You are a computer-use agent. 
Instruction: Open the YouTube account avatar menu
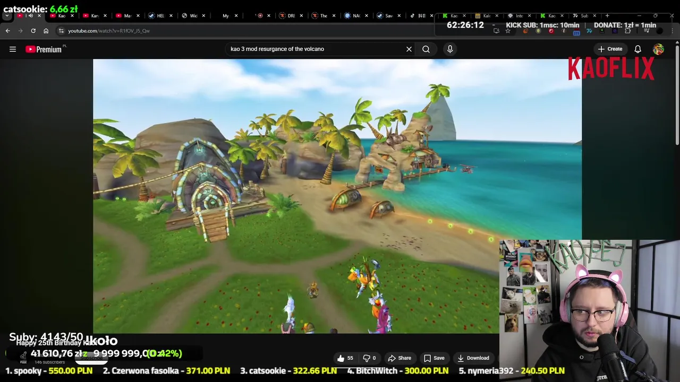[658, 49]
